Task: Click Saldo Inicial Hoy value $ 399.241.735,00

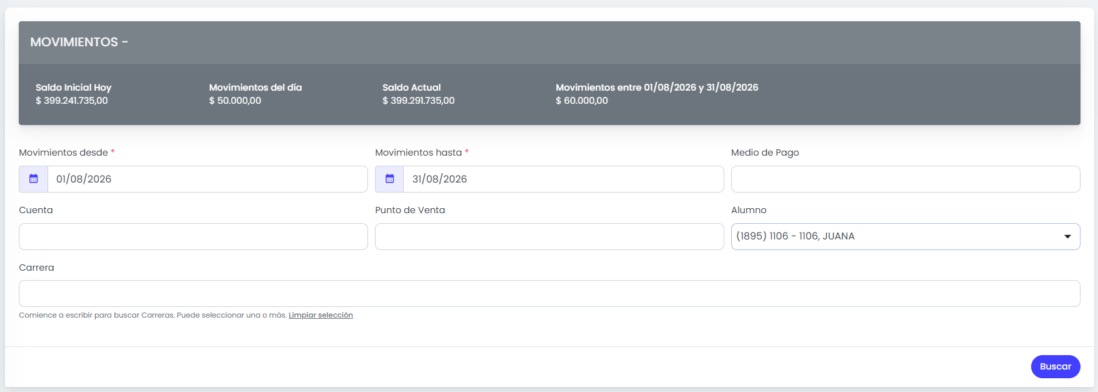Action: 72,101
